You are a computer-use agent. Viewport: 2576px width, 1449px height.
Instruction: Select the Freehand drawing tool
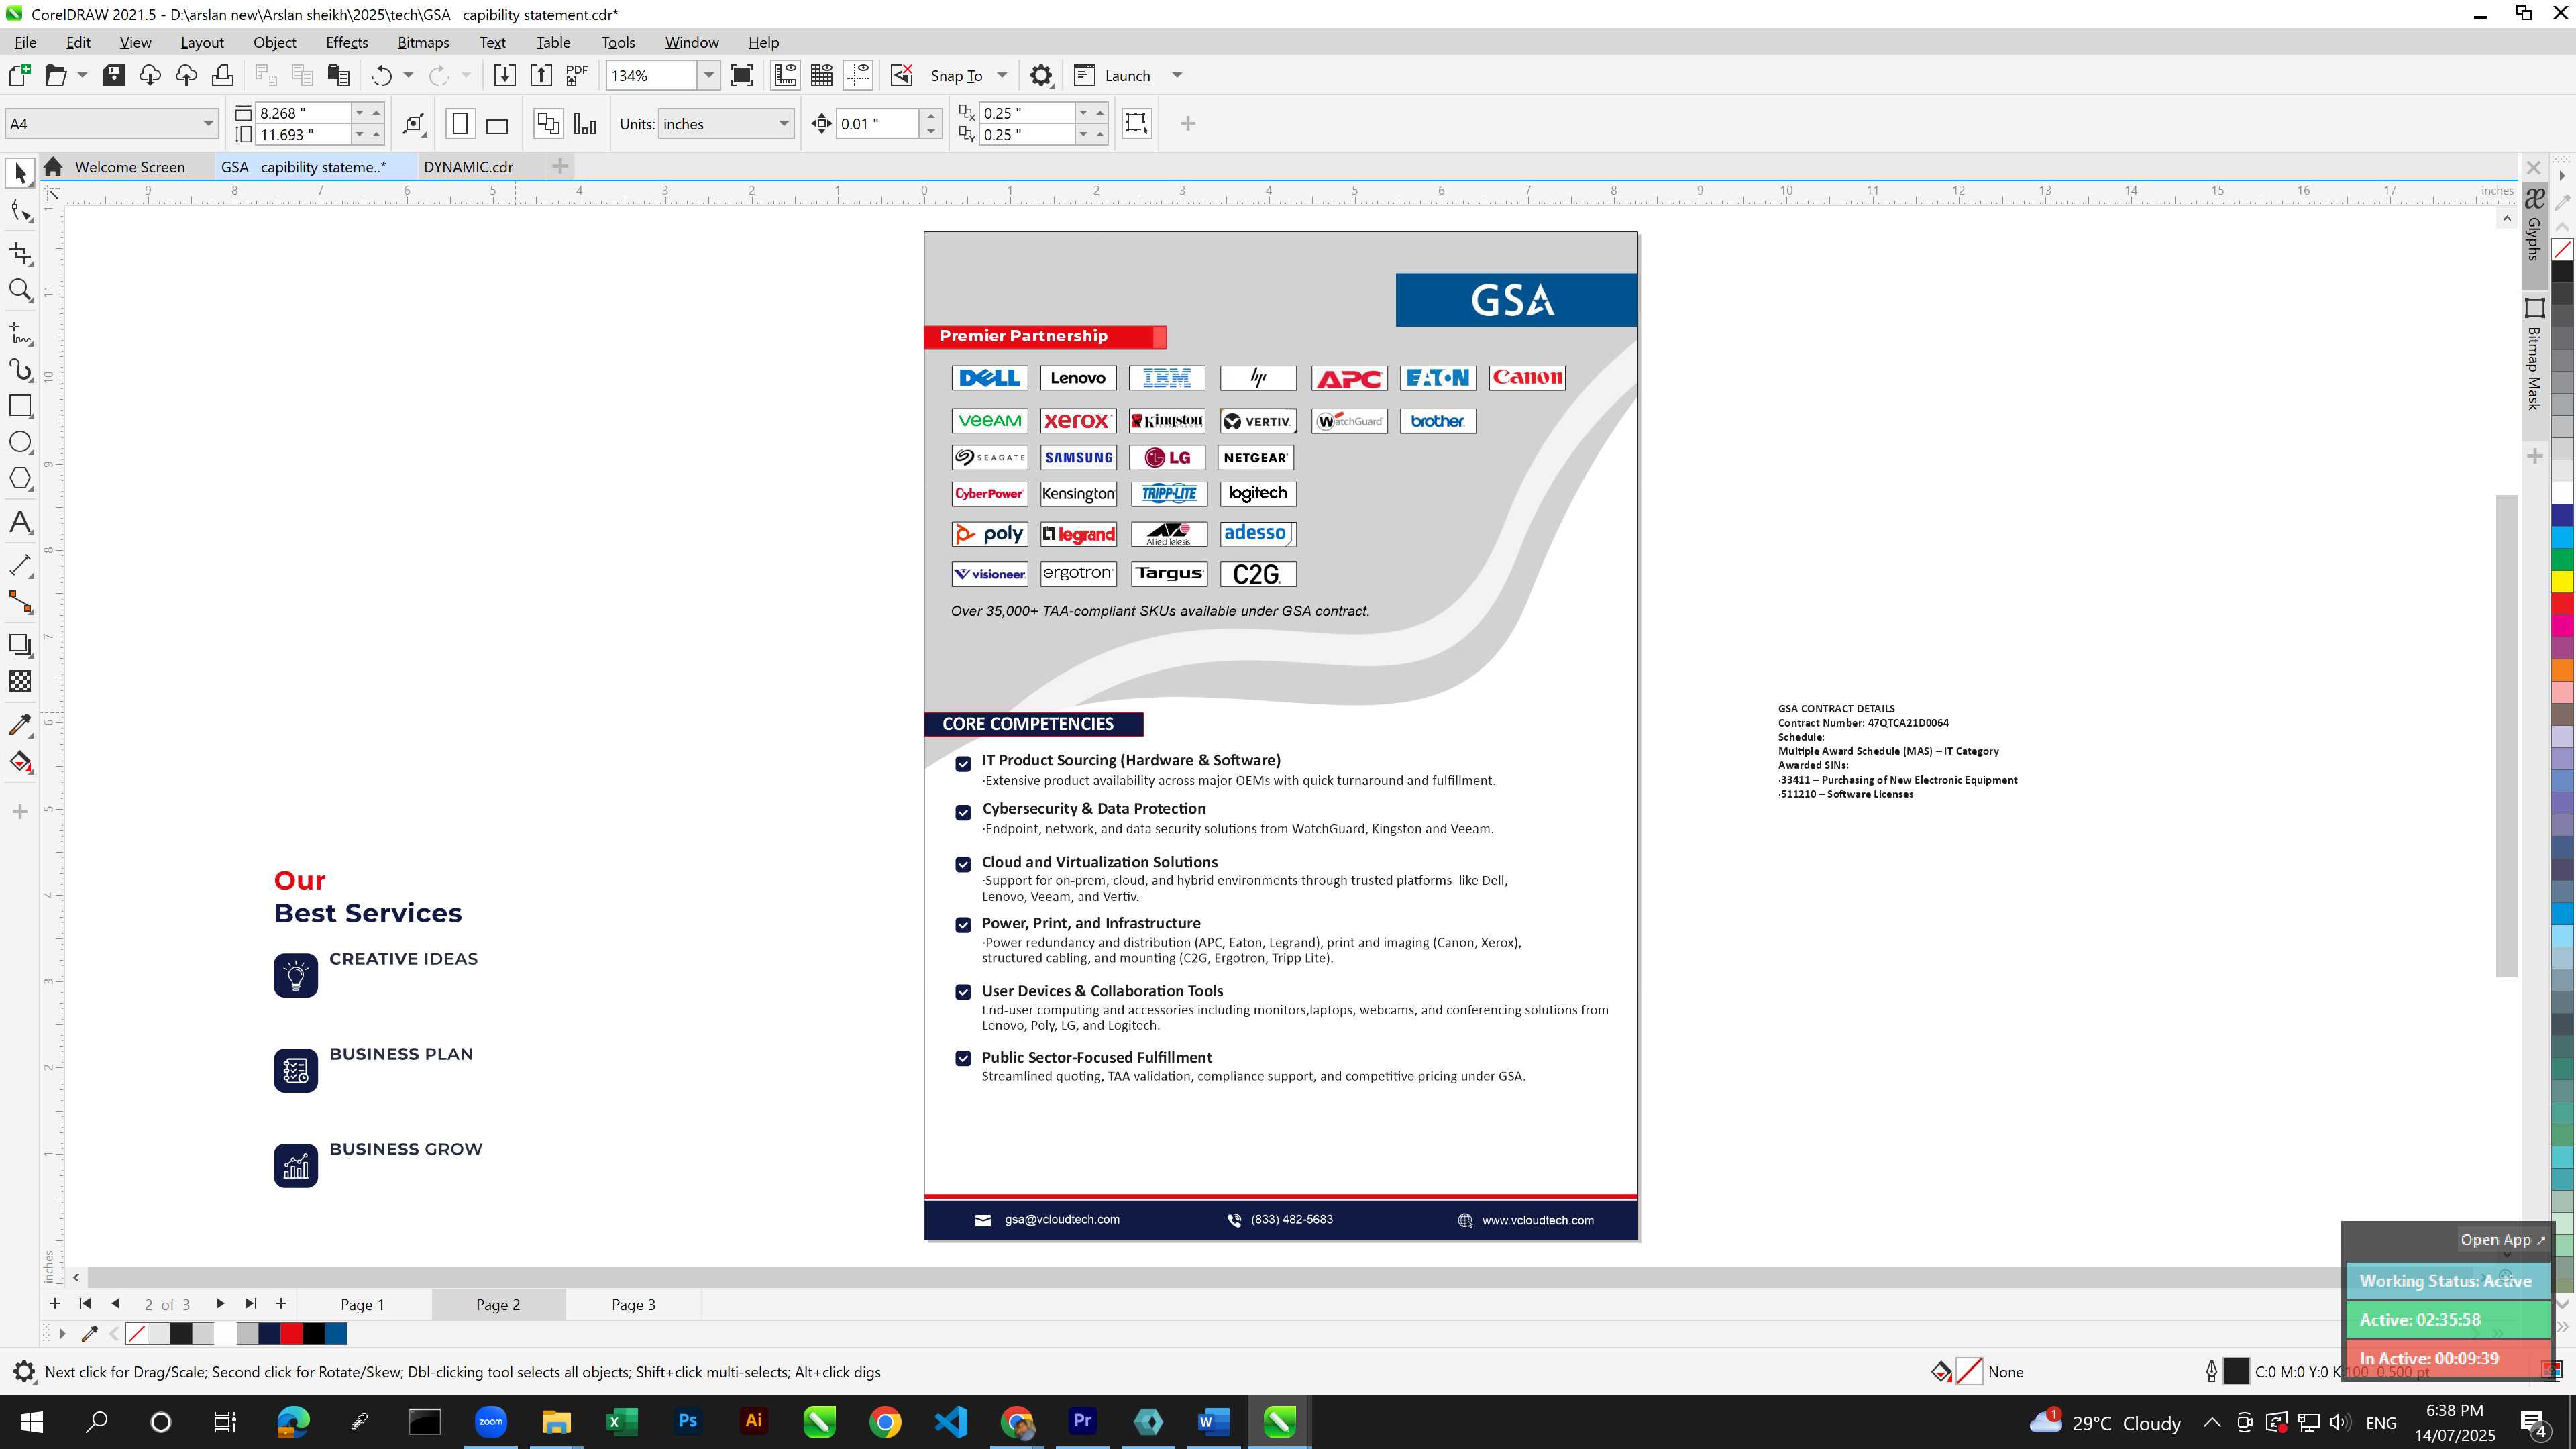[20, 332]
